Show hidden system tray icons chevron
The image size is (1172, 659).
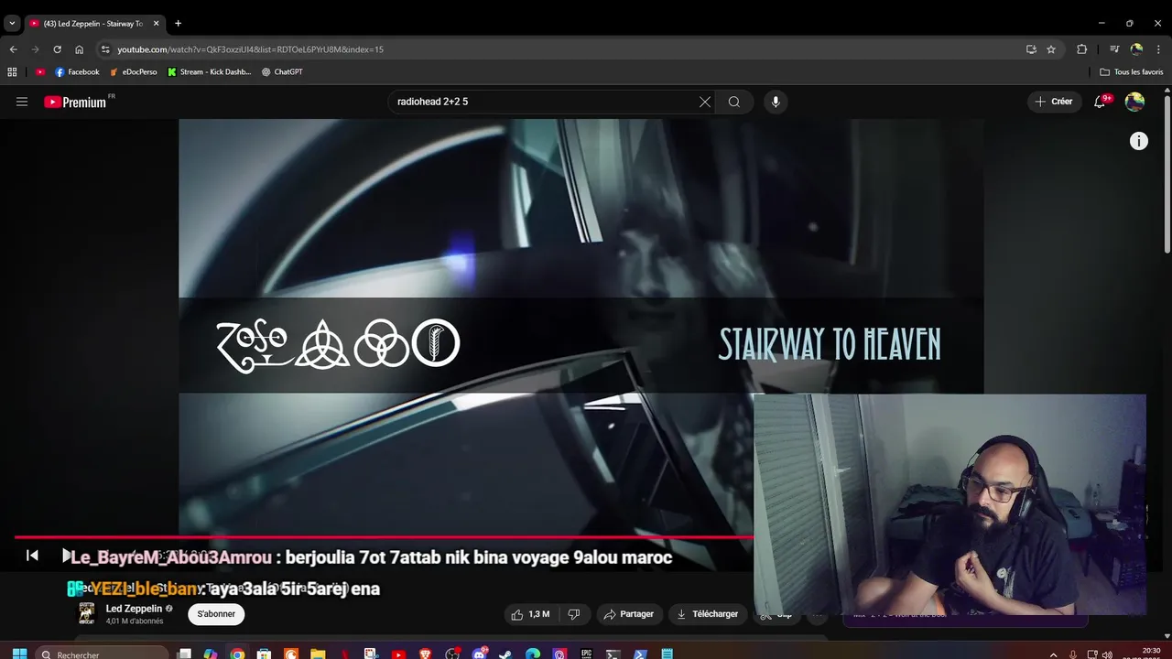[x=1053, y=654]
